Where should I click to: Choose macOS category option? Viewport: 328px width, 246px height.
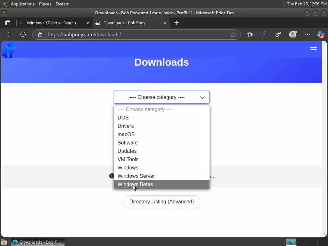161,134
